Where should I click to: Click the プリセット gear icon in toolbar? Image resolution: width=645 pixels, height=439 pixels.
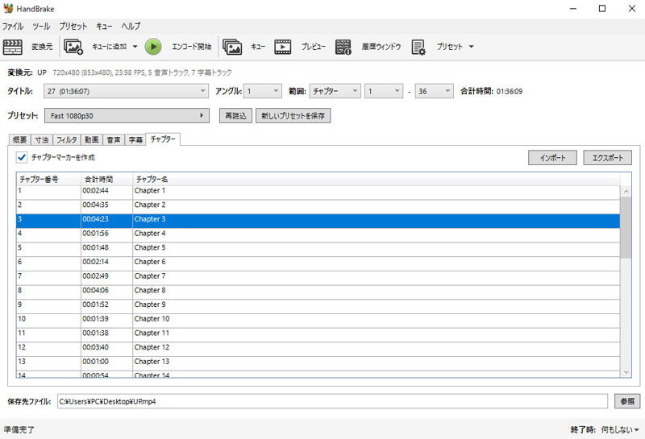[418, 47]
